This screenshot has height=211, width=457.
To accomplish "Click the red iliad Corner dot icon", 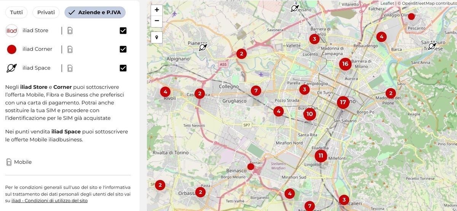I will tap(12, 49).
